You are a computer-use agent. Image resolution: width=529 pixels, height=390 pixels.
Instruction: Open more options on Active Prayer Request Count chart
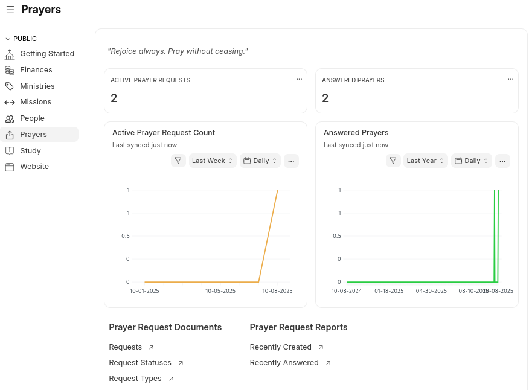point(291,161)
